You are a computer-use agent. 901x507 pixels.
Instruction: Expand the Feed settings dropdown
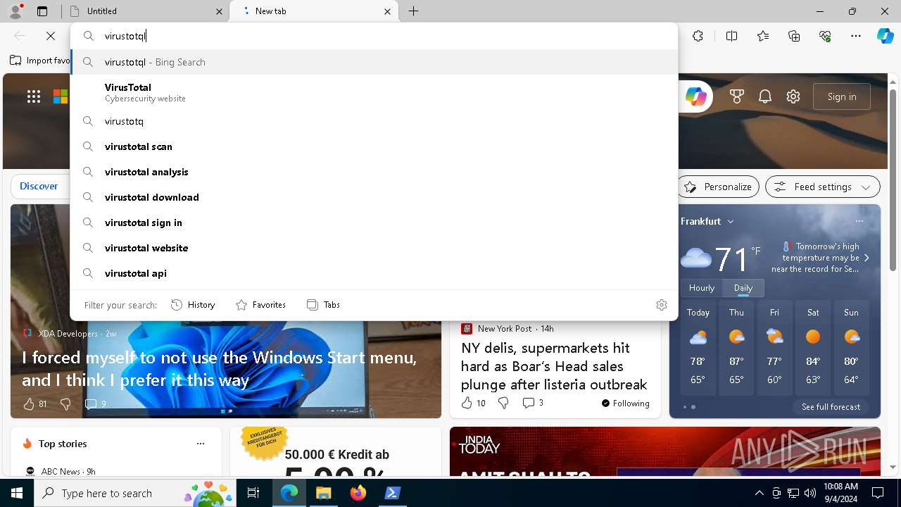822,187
